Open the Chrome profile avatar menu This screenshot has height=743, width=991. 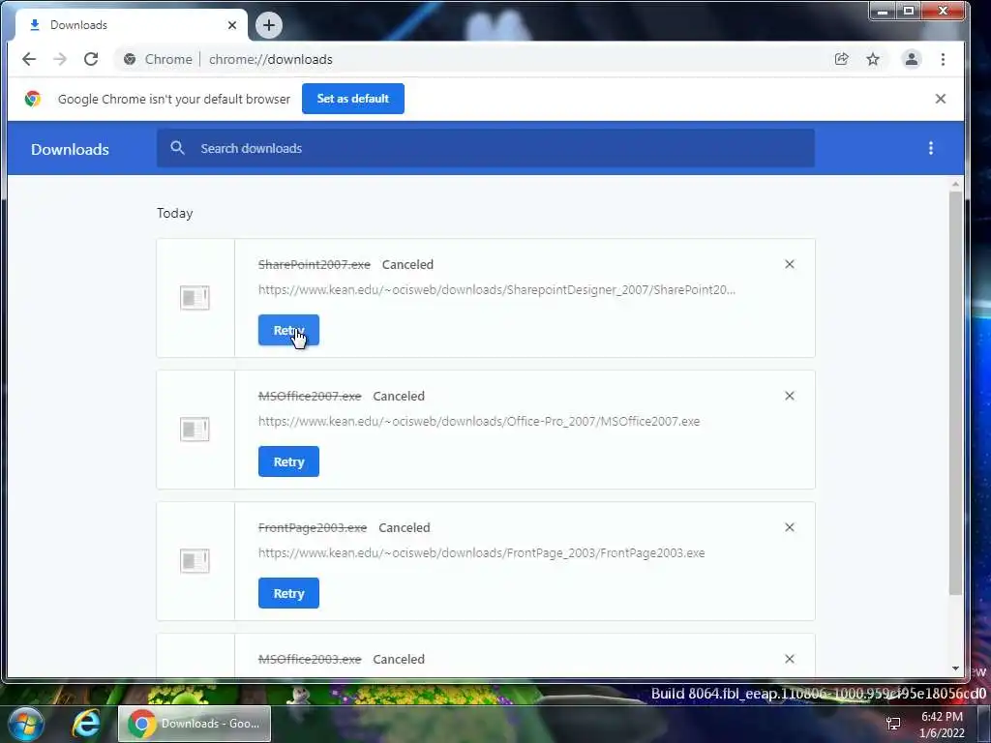(912, 59)
